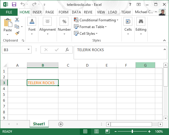169x135 pixels.
Task: Open Conditional Formatting menu
Action: click(96, 20)
